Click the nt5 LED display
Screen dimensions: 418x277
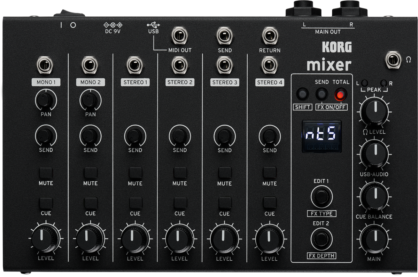322,137
